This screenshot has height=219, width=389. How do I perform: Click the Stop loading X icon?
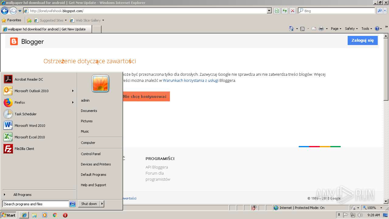pyautogui.click(x=293, y=11)
